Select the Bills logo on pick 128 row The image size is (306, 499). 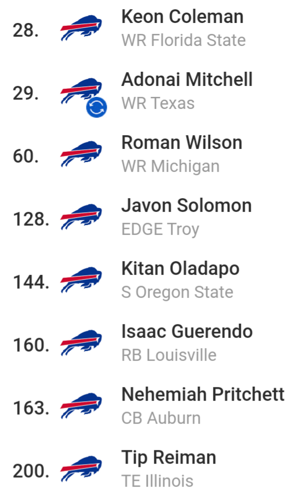coord(81,217)
